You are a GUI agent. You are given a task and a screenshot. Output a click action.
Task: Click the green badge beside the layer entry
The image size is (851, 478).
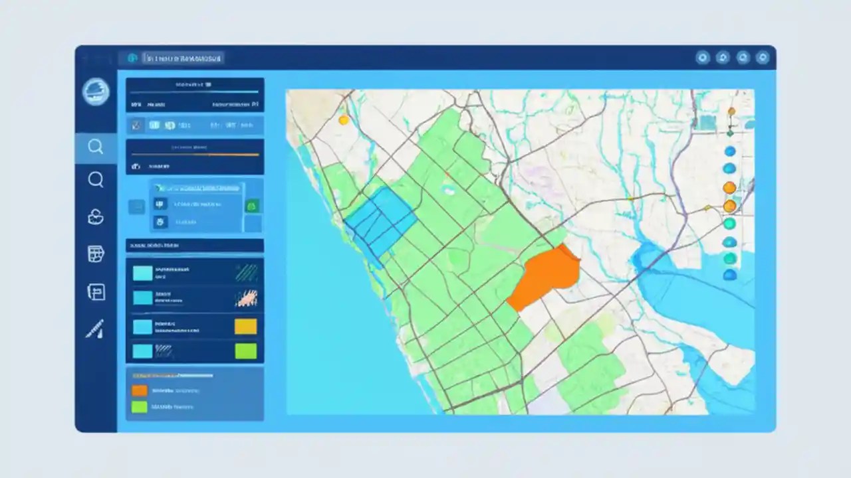(x=251, y=206)
